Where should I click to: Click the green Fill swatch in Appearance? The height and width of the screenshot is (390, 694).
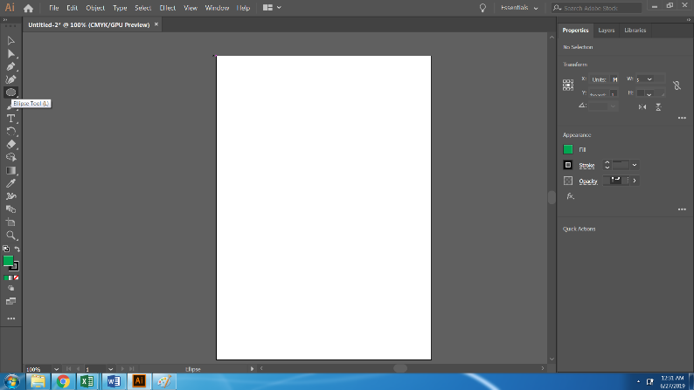pos(568,149)
